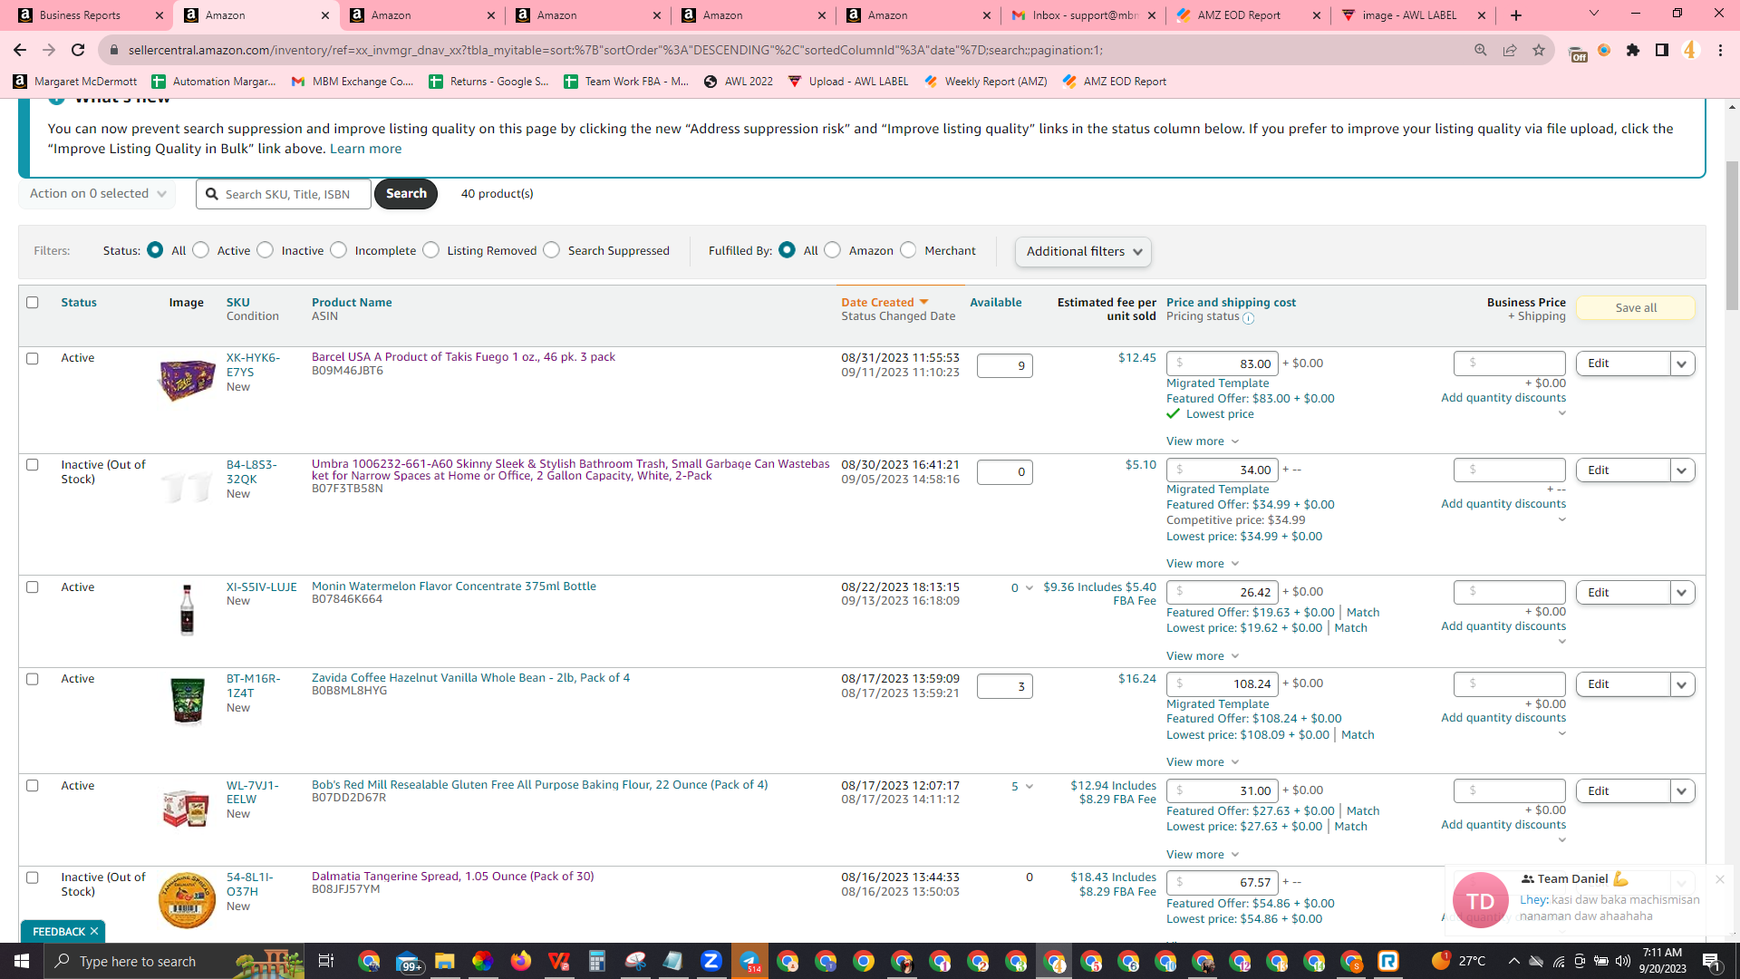Close the Feedback tab with its X
The height and width of the screenshot is (979, 1740).
(94, 932)
